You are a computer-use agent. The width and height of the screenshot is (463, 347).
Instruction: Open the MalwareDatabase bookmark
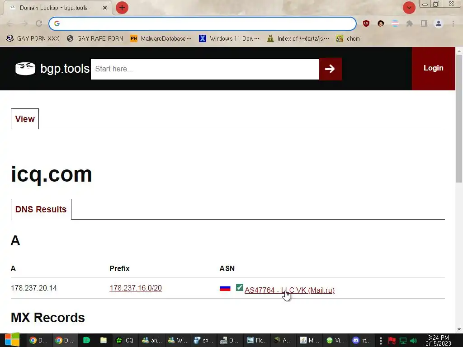click(161, 39)
